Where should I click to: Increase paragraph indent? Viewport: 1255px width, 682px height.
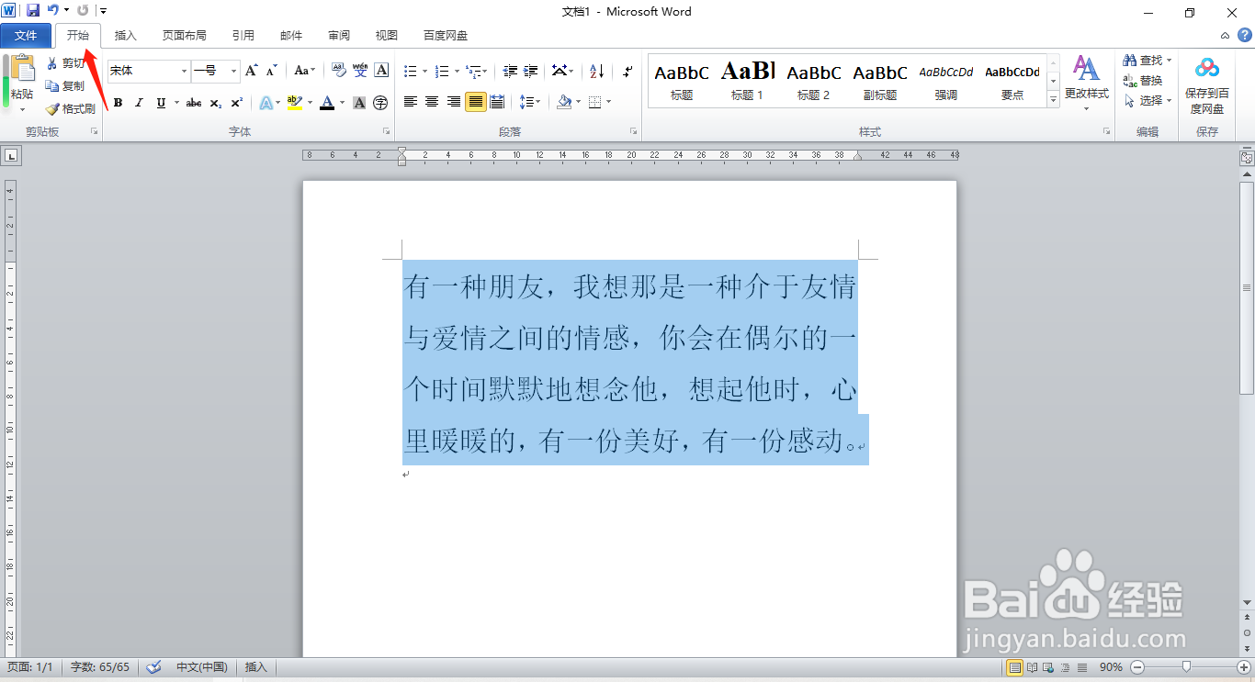pyautogui.click(x=531, y=71)
